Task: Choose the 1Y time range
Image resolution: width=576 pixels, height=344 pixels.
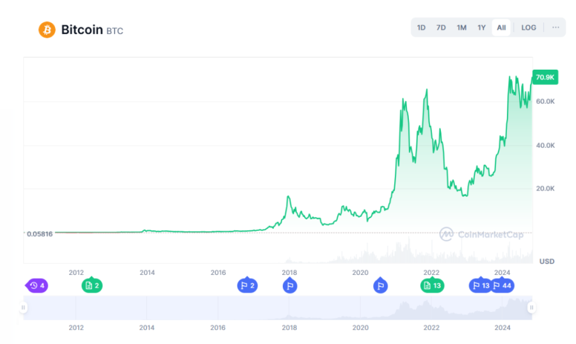Action: tap(481, 27)
